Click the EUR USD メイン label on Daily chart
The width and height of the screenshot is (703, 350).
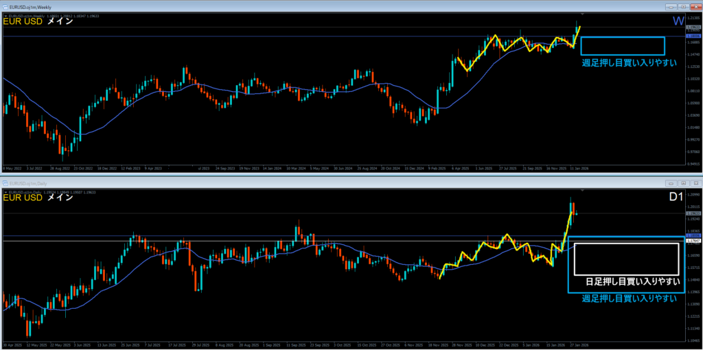point(38,198)
